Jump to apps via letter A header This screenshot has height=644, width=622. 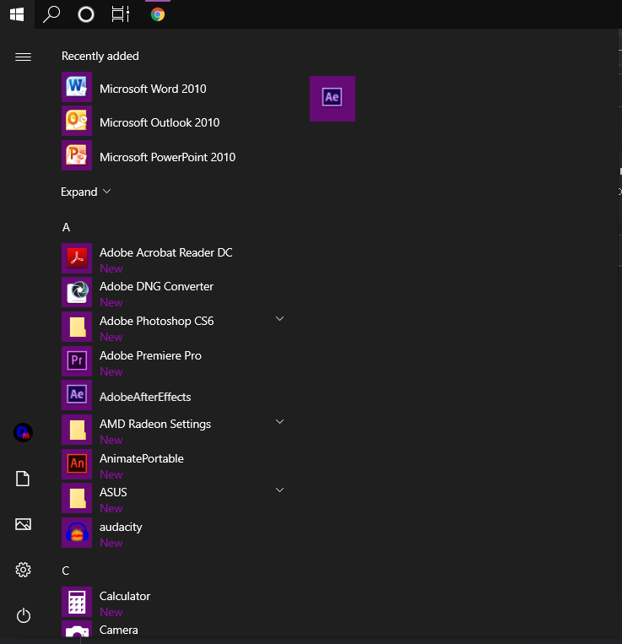tap(66, 228)
